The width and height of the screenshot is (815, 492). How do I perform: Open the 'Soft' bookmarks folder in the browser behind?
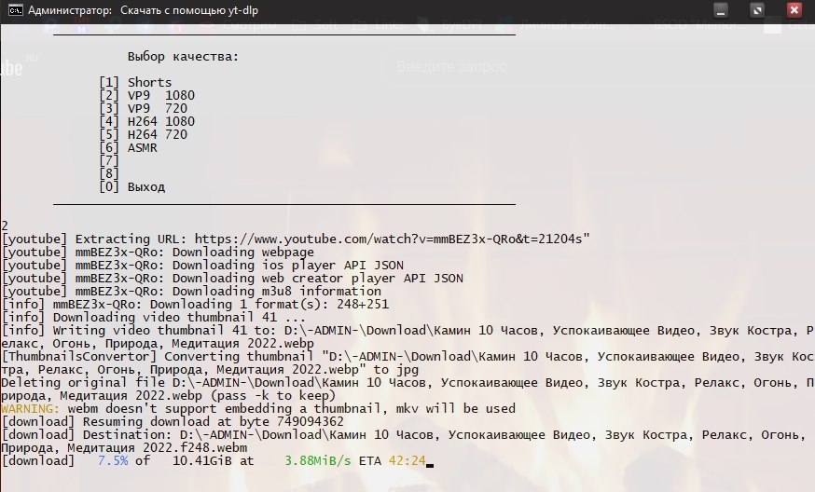[x=314, y=24]
